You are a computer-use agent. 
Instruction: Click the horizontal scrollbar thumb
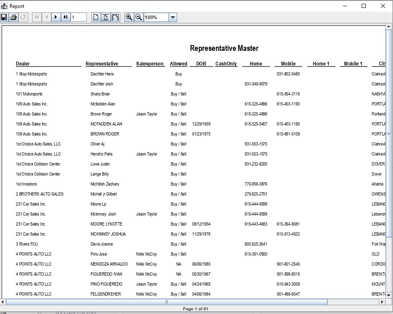click(x=167, y=302)
